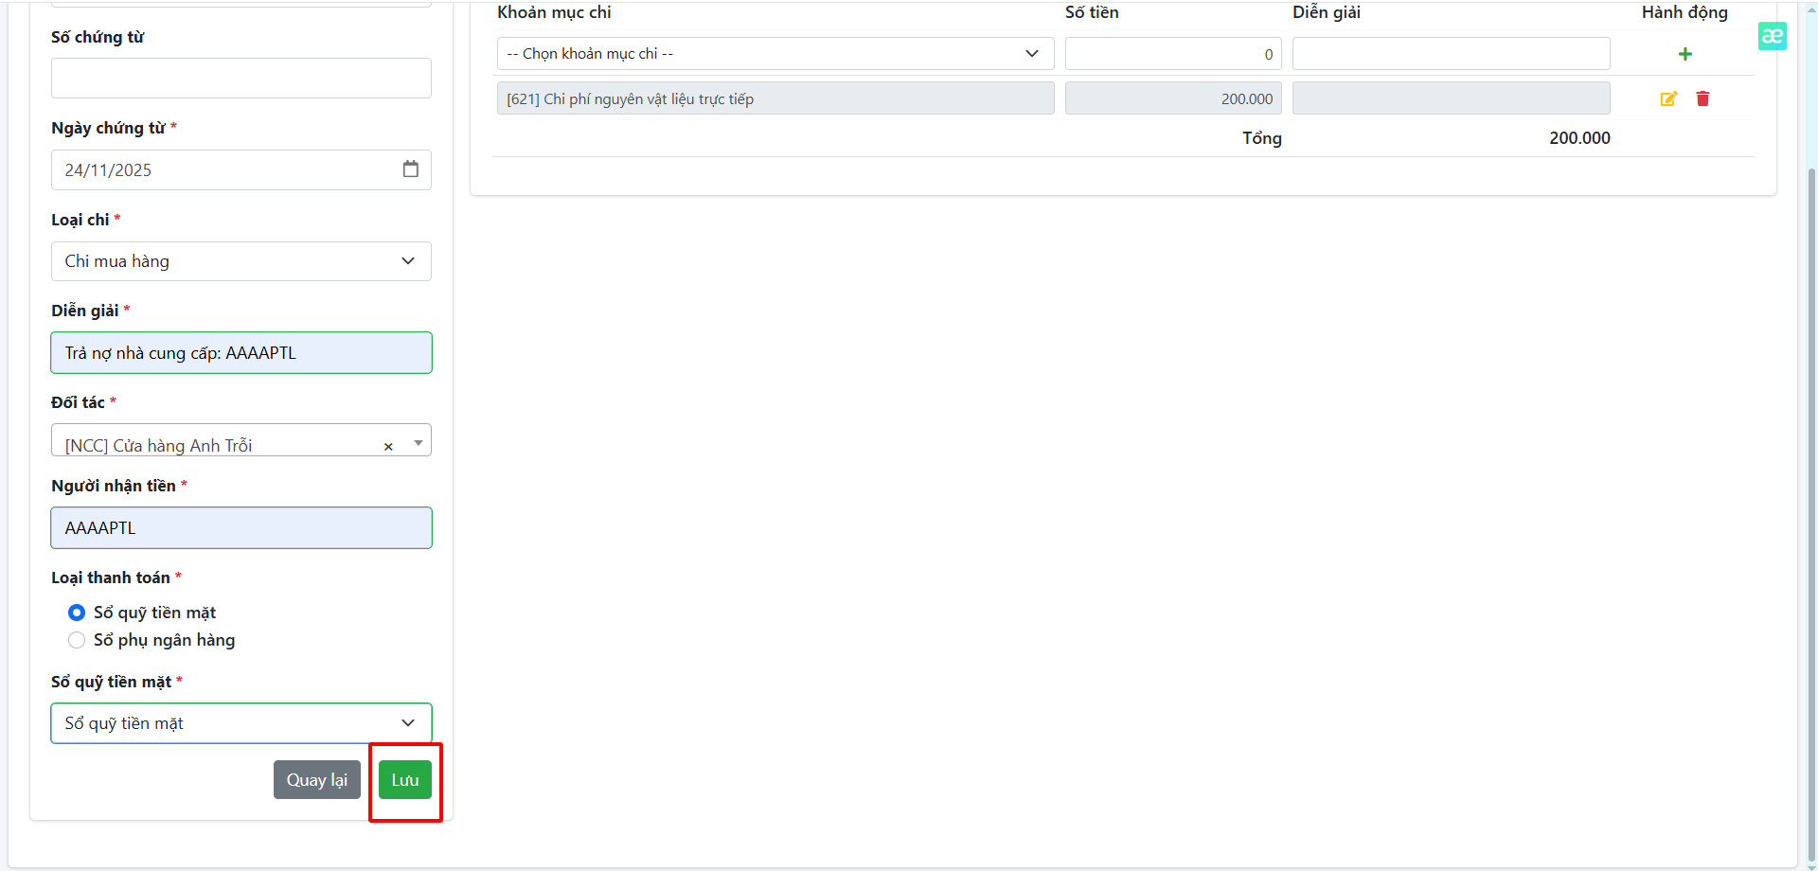Expand the Chọn khoản mục chi dropdown
Image resolution: width=1818 pixels, height=871 pixels.
pyautogui.click(x=775, y=54)
